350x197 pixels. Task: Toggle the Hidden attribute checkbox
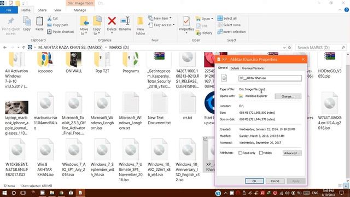(x=261, y=153)
